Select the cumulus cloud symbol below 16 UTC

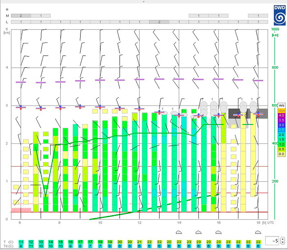219,232
